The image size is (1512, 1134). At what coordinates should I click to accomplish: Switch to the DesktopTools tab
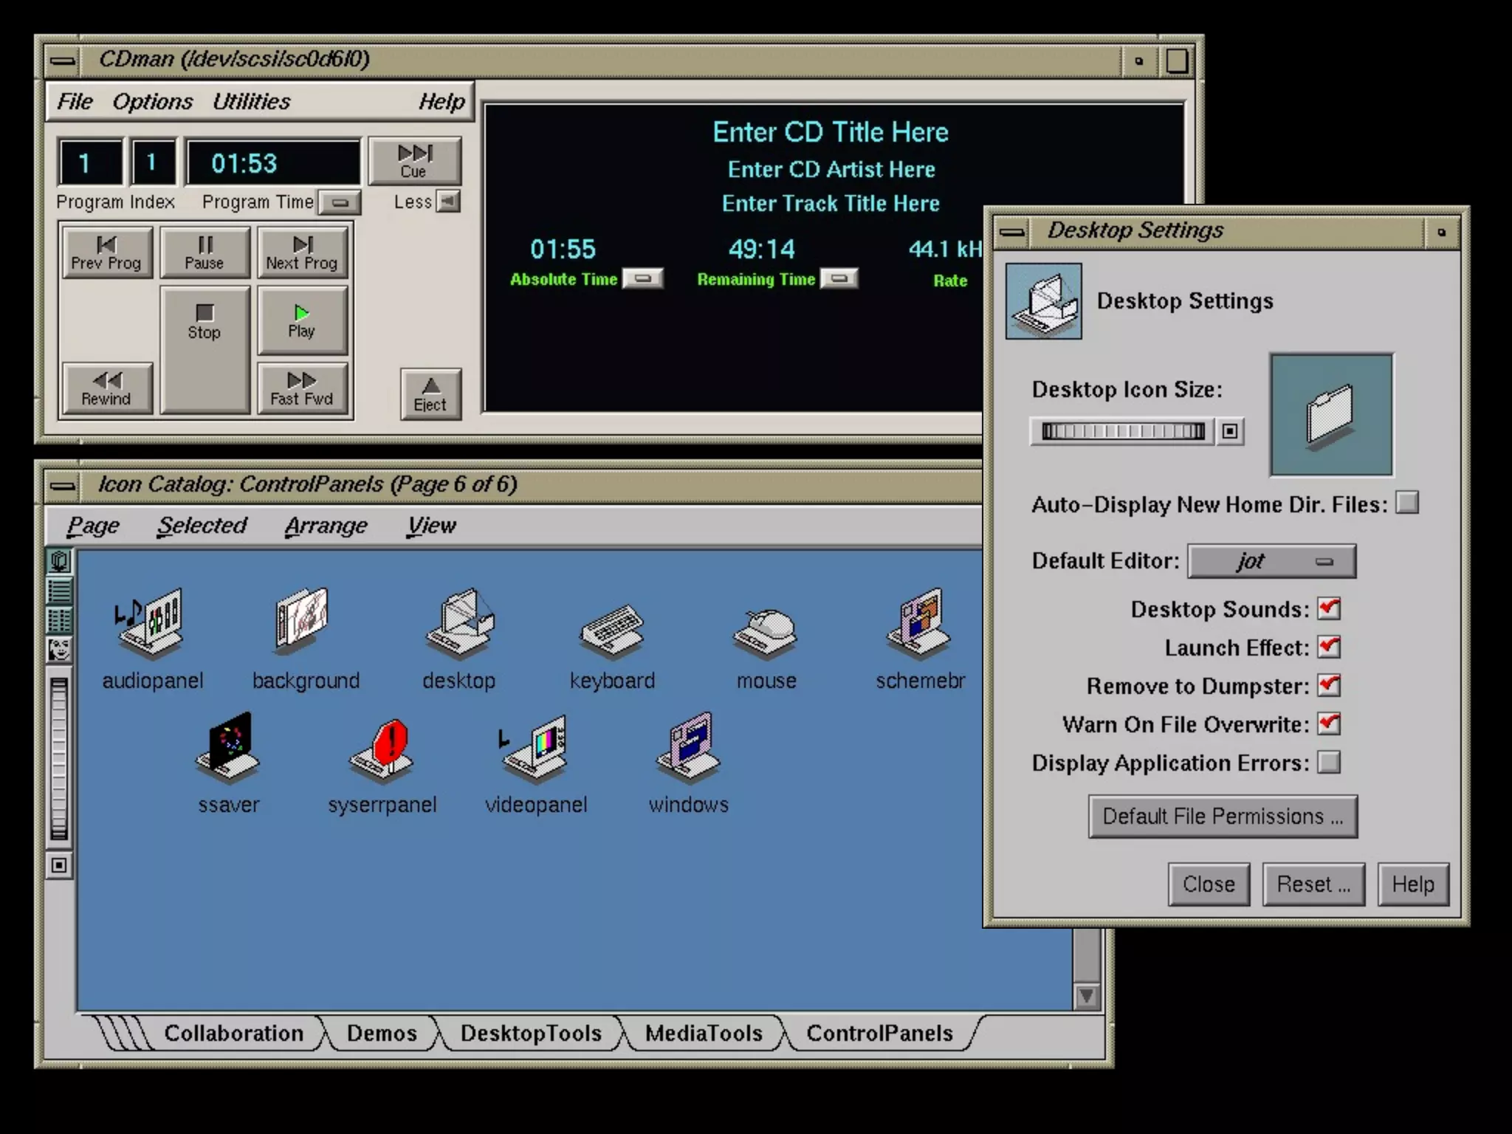pos(531,1033)
